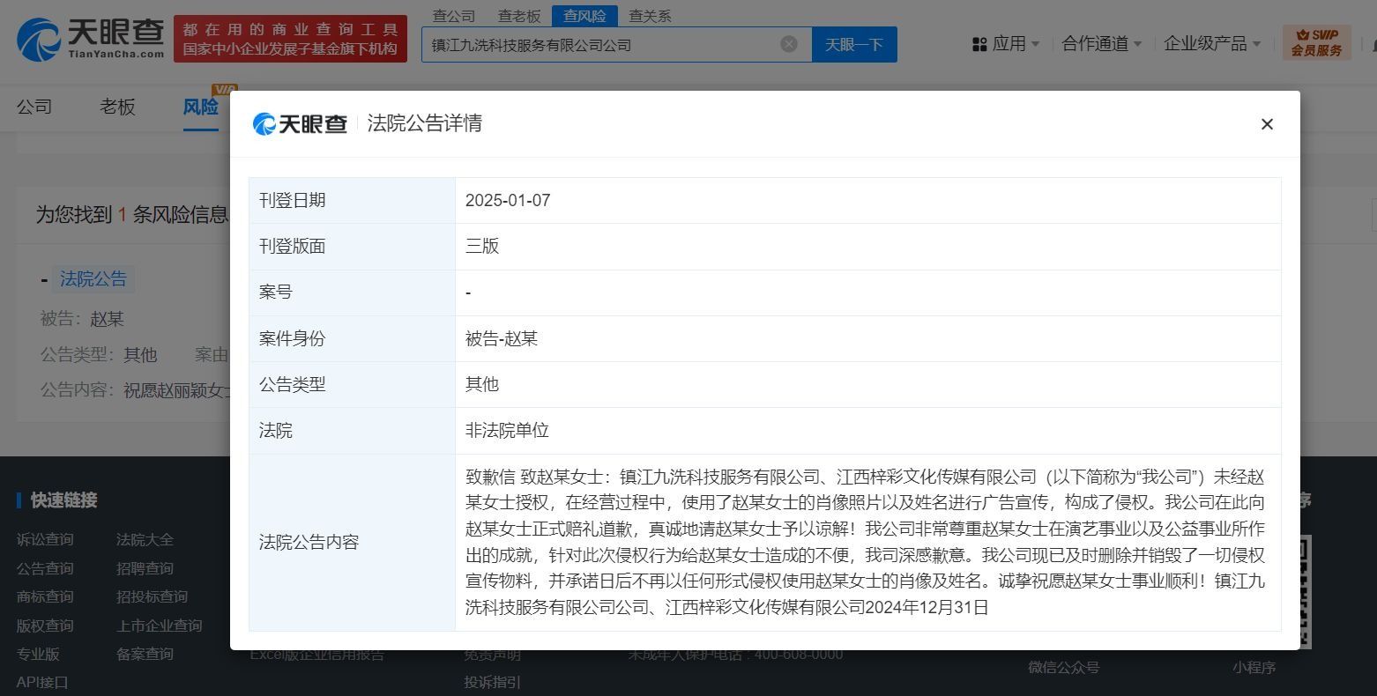The width and height of the screenshot is (1377, 696).
Task: Open the 招投标查询 footer link
Action: pos(152,596)
